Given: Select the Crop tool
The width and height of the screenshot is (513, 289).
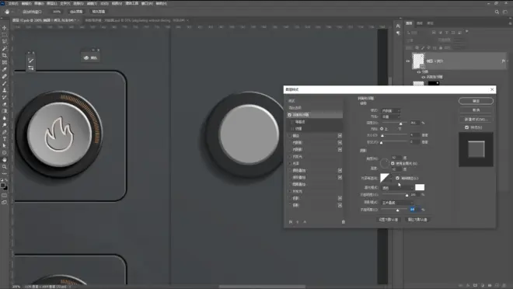Looking at the screenshot, I should 4,55.
